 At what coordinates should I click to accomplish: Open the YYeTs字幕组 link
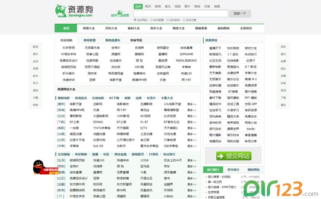(x=102, y=128)
